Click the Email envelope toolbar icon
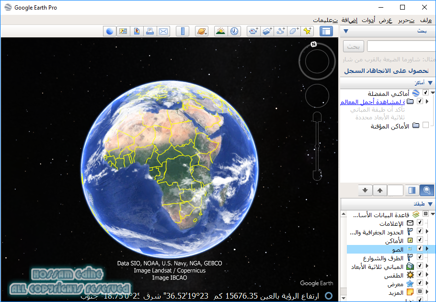This screenshot has height=302, width=436. click(x=163, y=31)
